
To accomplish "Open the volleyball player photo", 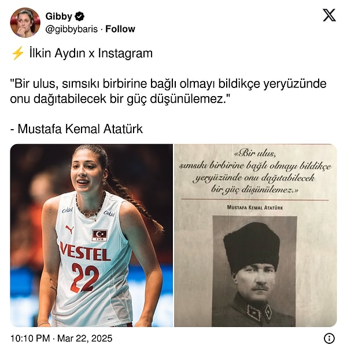I will coord(91,235).
